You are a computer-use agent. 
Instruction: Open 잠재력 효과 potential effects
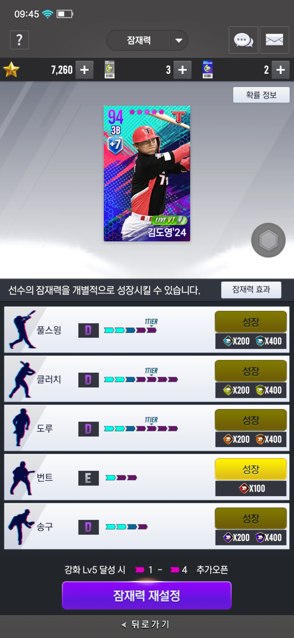coord(251,290)
